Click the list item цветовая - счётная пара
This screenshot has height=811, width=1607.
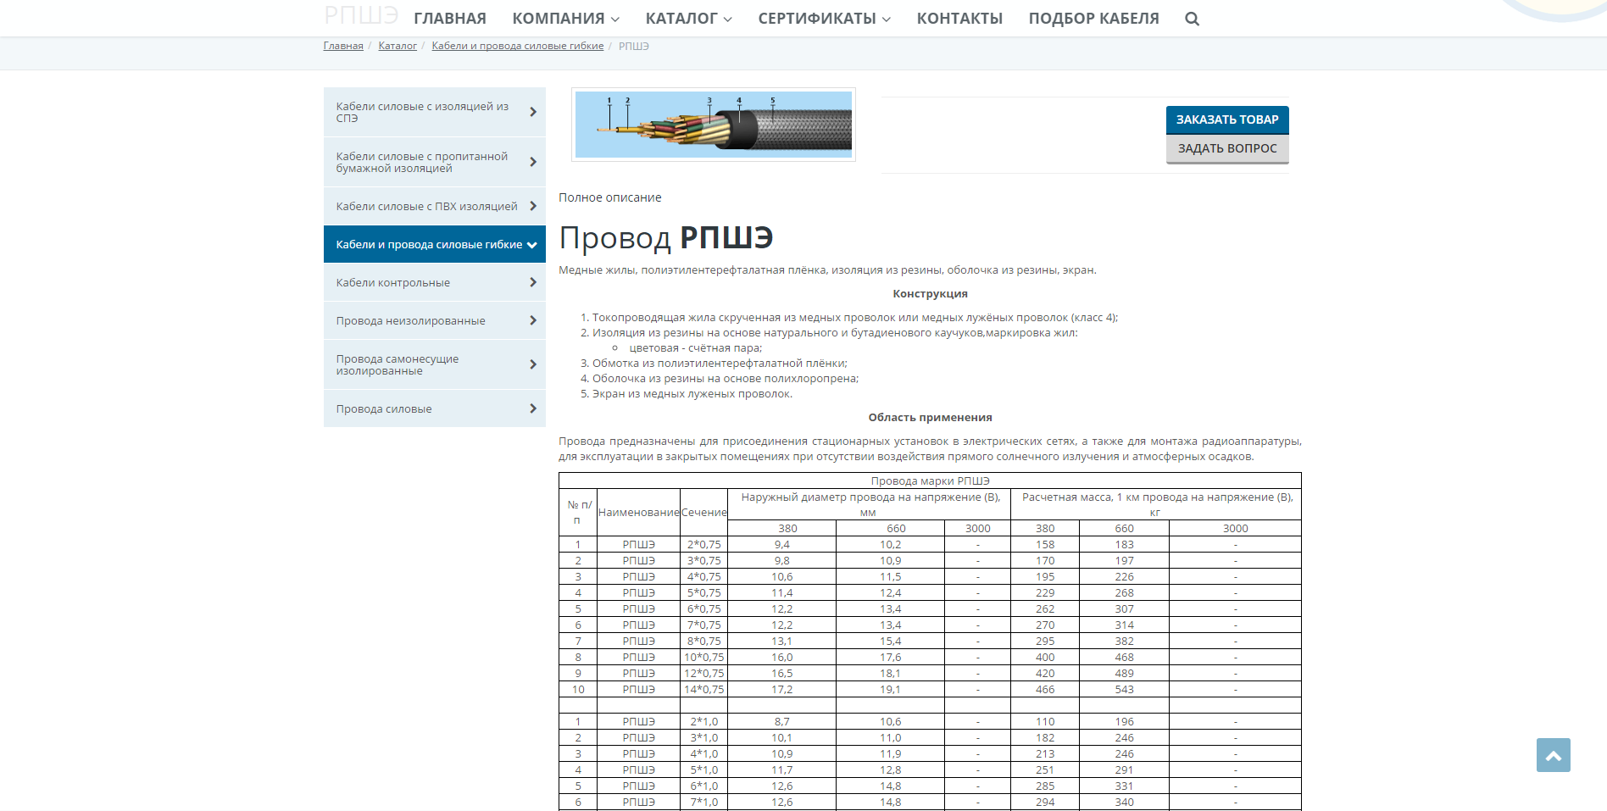coord(695,348)
